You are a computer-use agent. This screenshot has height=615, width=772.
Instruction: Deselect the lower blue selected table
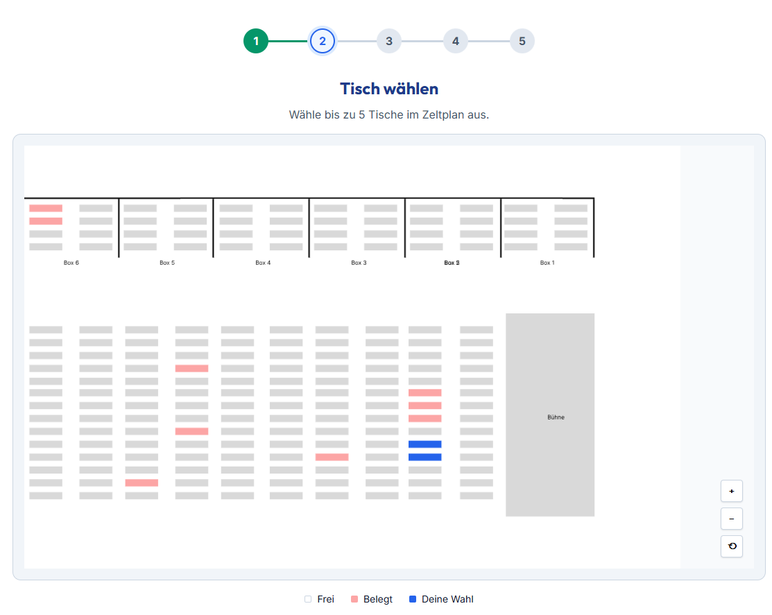[x=424, y=457]
